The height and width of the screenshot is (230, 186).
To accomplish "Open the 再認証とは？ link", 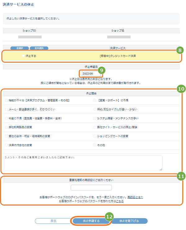I will point(135,197).
